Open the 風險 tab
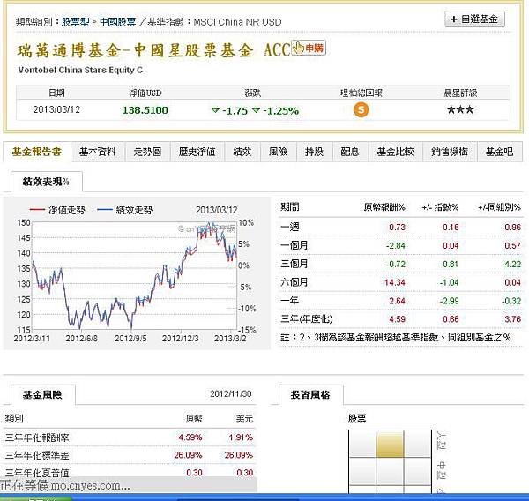The width and height of the screenshot is (529, 501). [279, 152]
